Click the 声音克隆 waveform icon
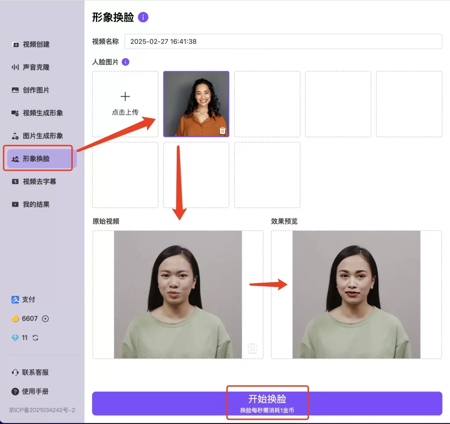 pyautogui.click(x=15, y=67)
